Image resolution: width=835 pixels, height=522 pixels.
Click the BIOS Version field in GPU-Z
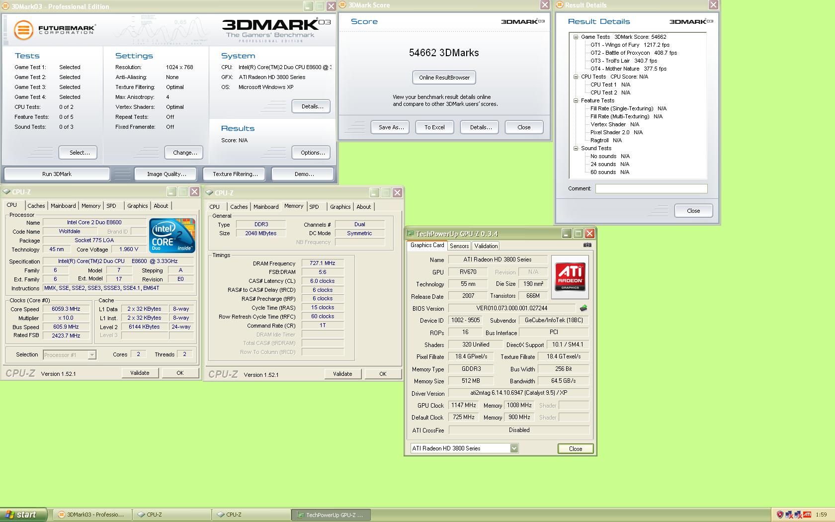click(x=512, y=308)
